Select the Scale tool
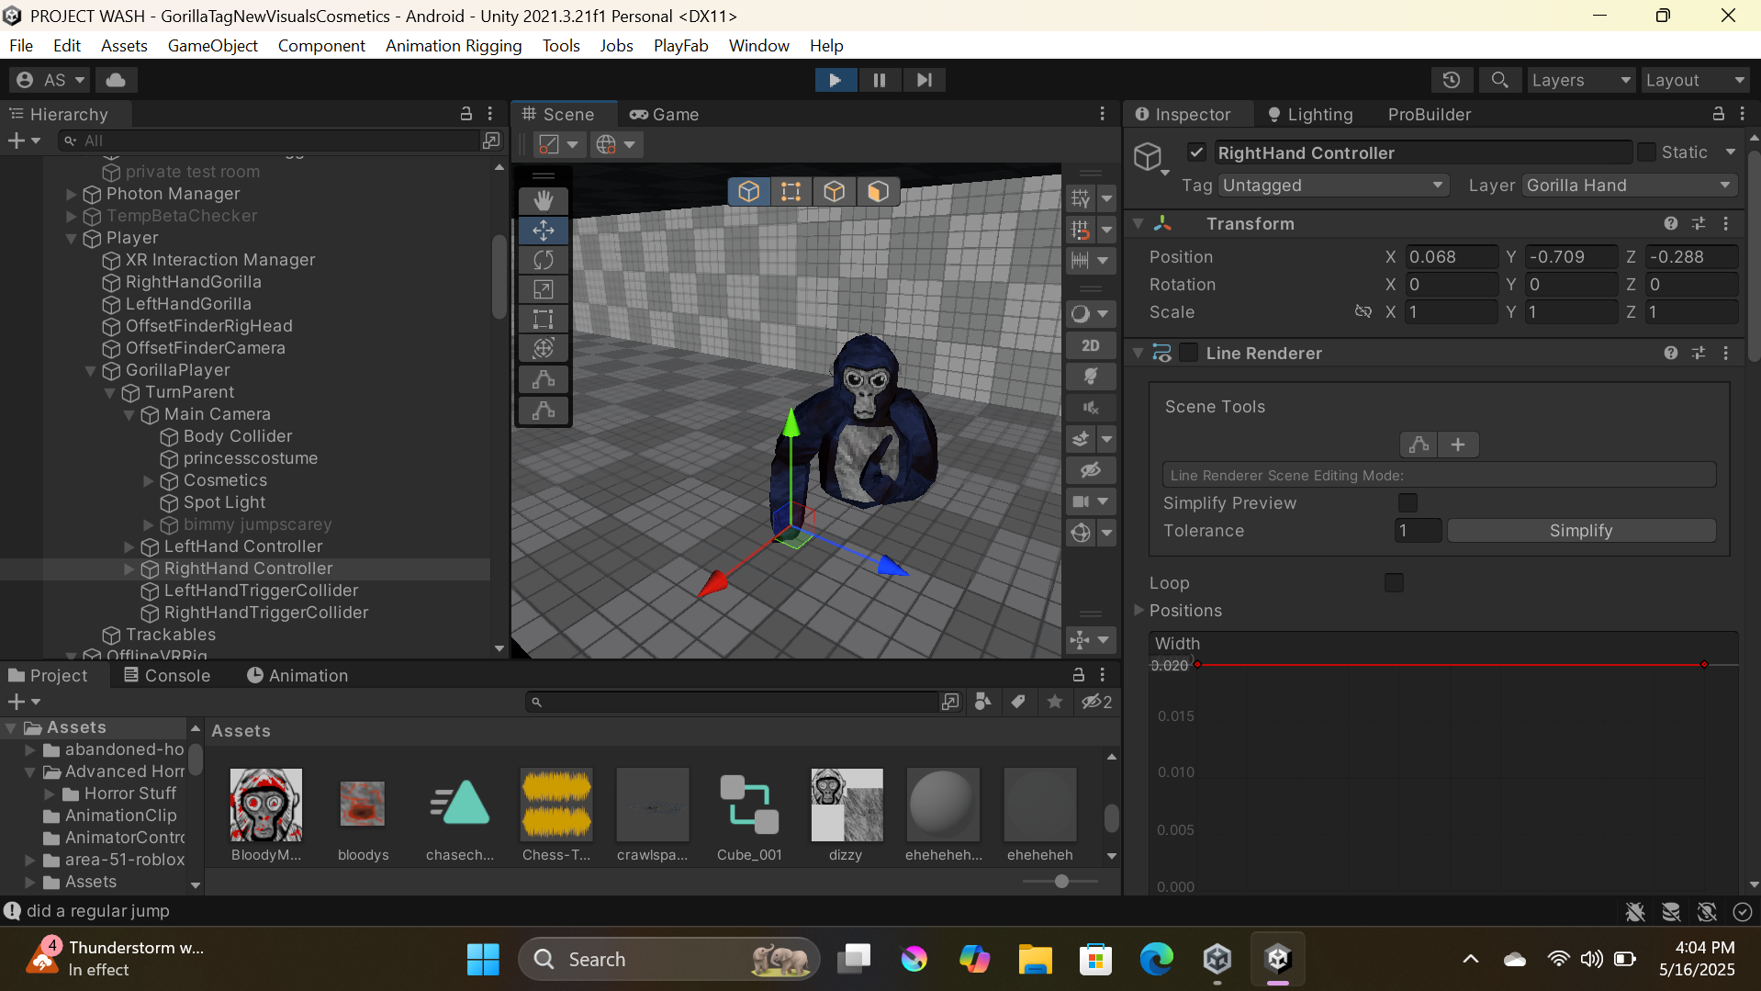 (544, 289)
